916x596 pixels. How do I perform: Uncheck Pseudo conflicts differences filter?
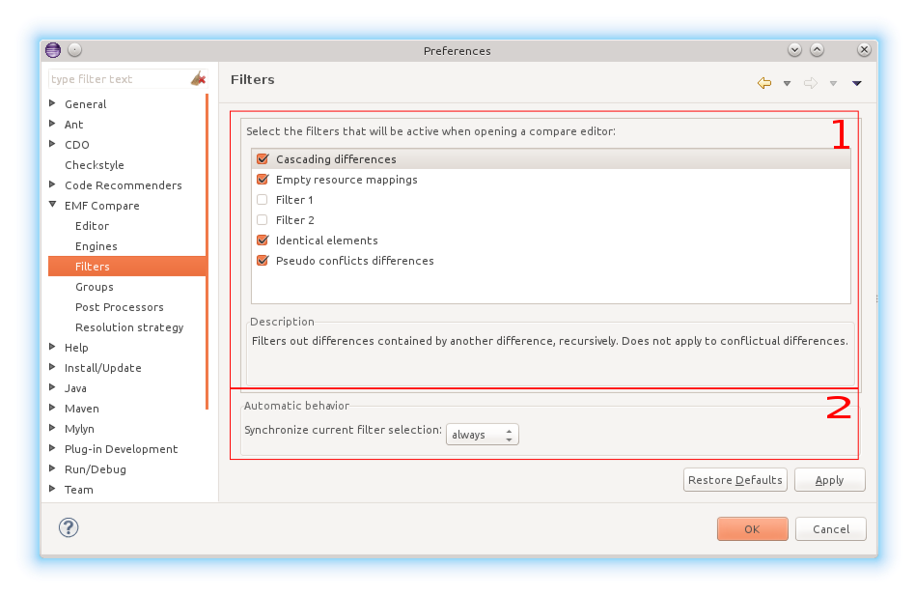pyautogui.click(x=262, y=261)
